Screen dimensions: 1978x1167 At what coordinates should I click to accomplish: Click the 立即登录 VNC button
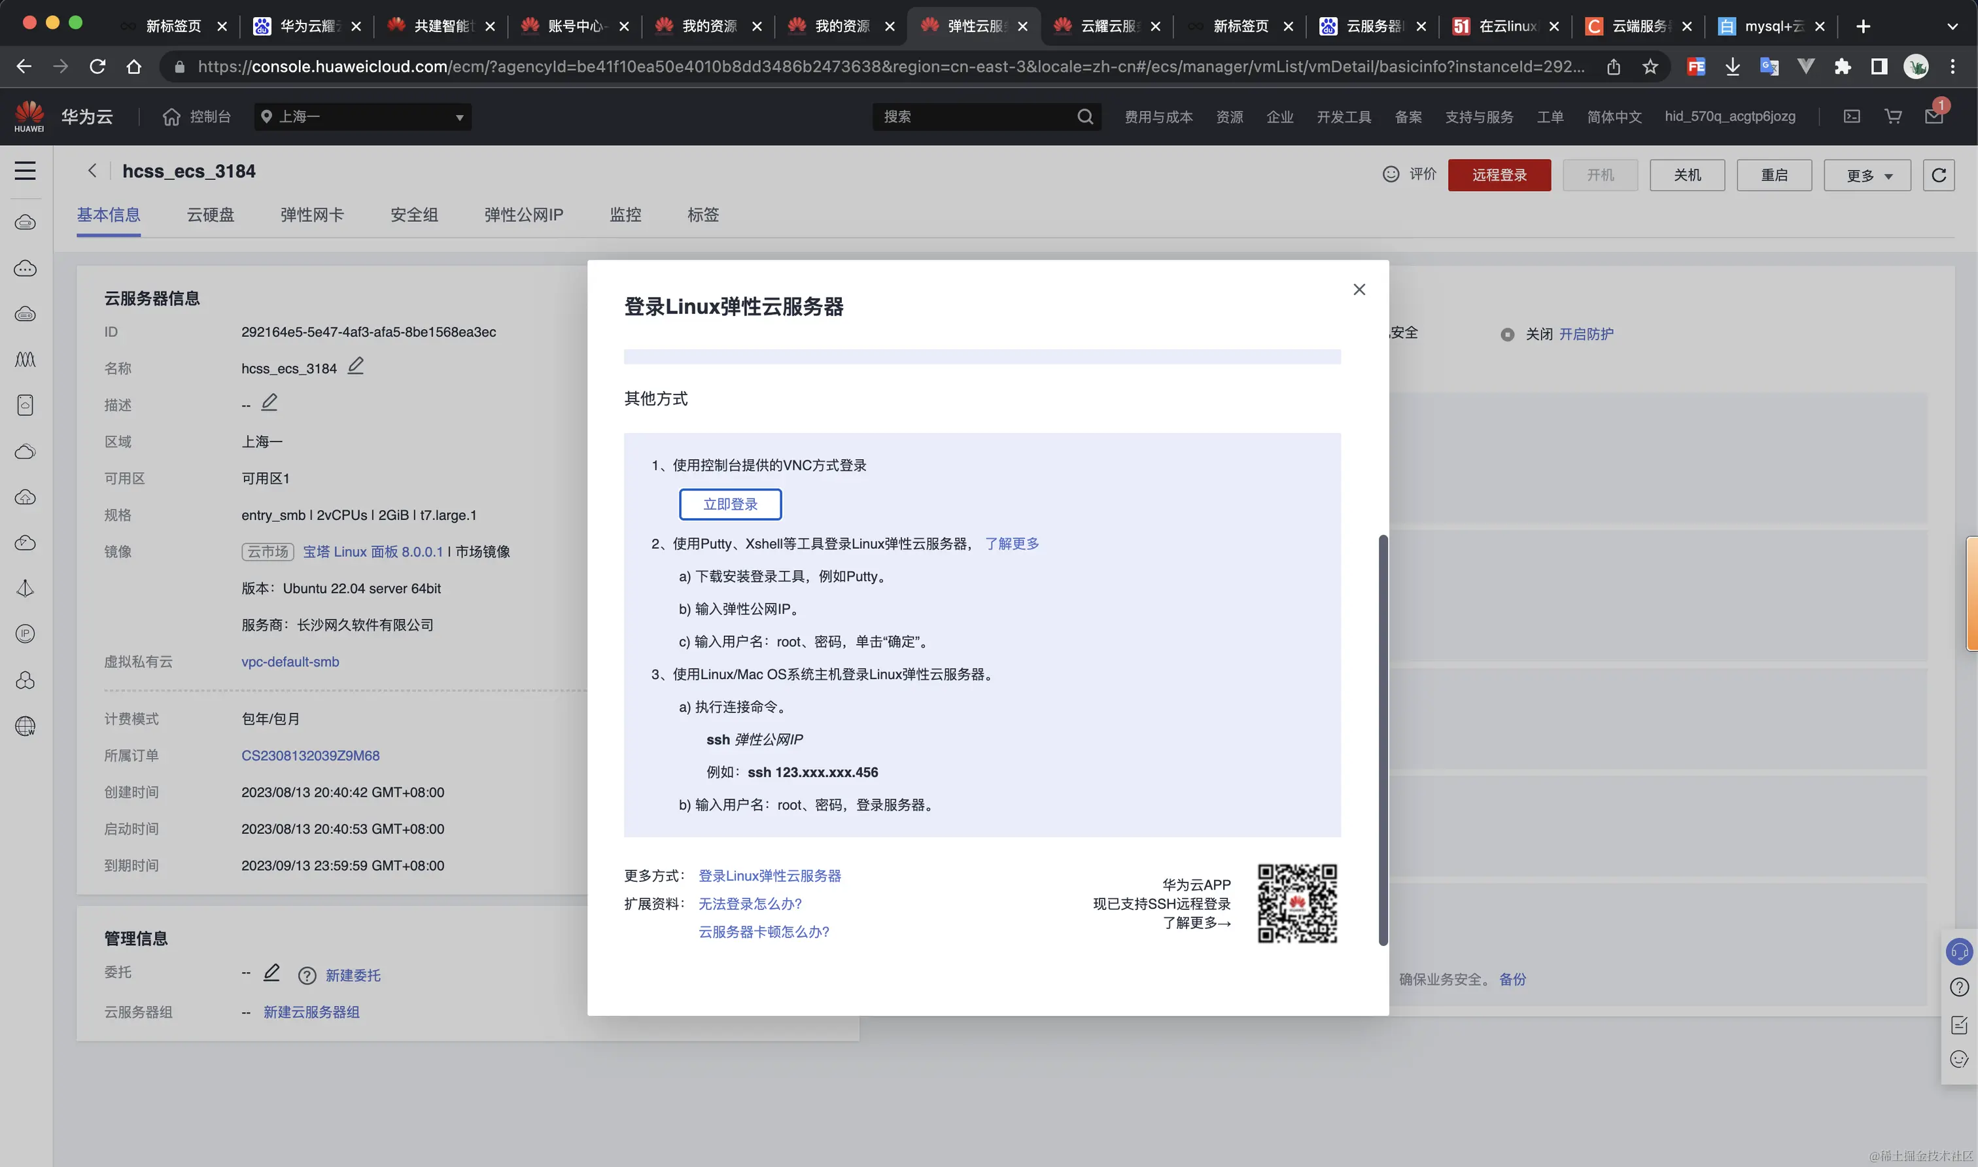[x=729, y=504]
